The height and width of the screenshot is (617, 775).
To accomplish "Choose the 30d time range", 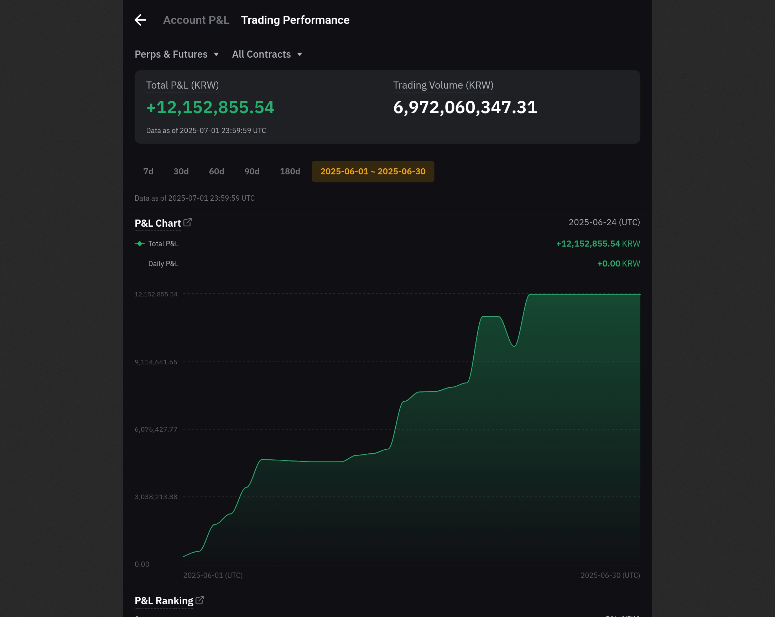I will (x=181, y=171).
